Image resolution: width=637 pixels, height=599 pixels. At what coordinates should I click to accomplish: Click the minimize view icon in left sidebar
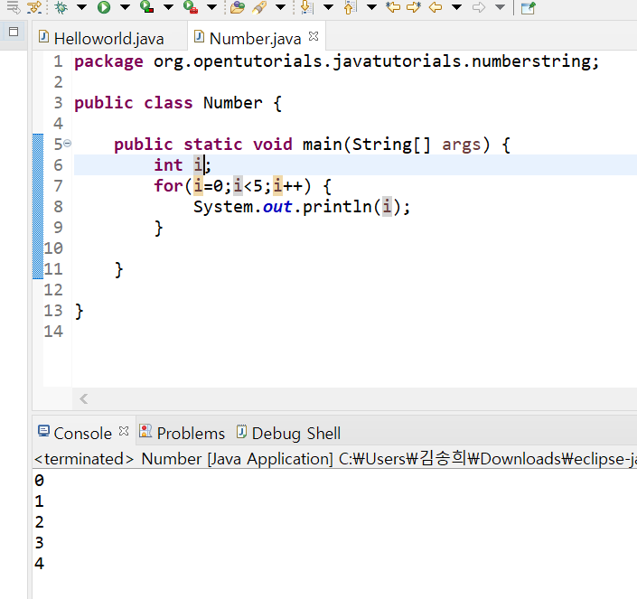pyautogui.click(x=14, y=32)
